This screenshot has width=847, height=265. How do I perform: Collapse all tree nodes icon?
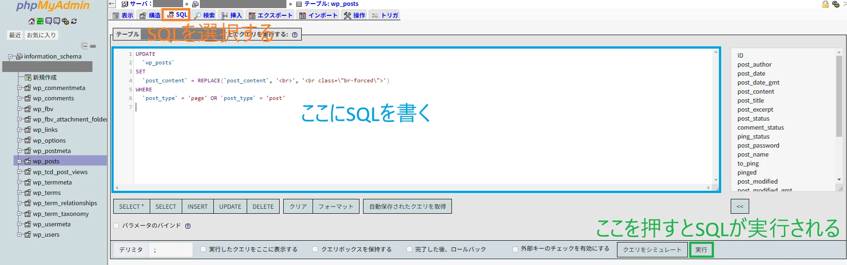coord(84,46)
